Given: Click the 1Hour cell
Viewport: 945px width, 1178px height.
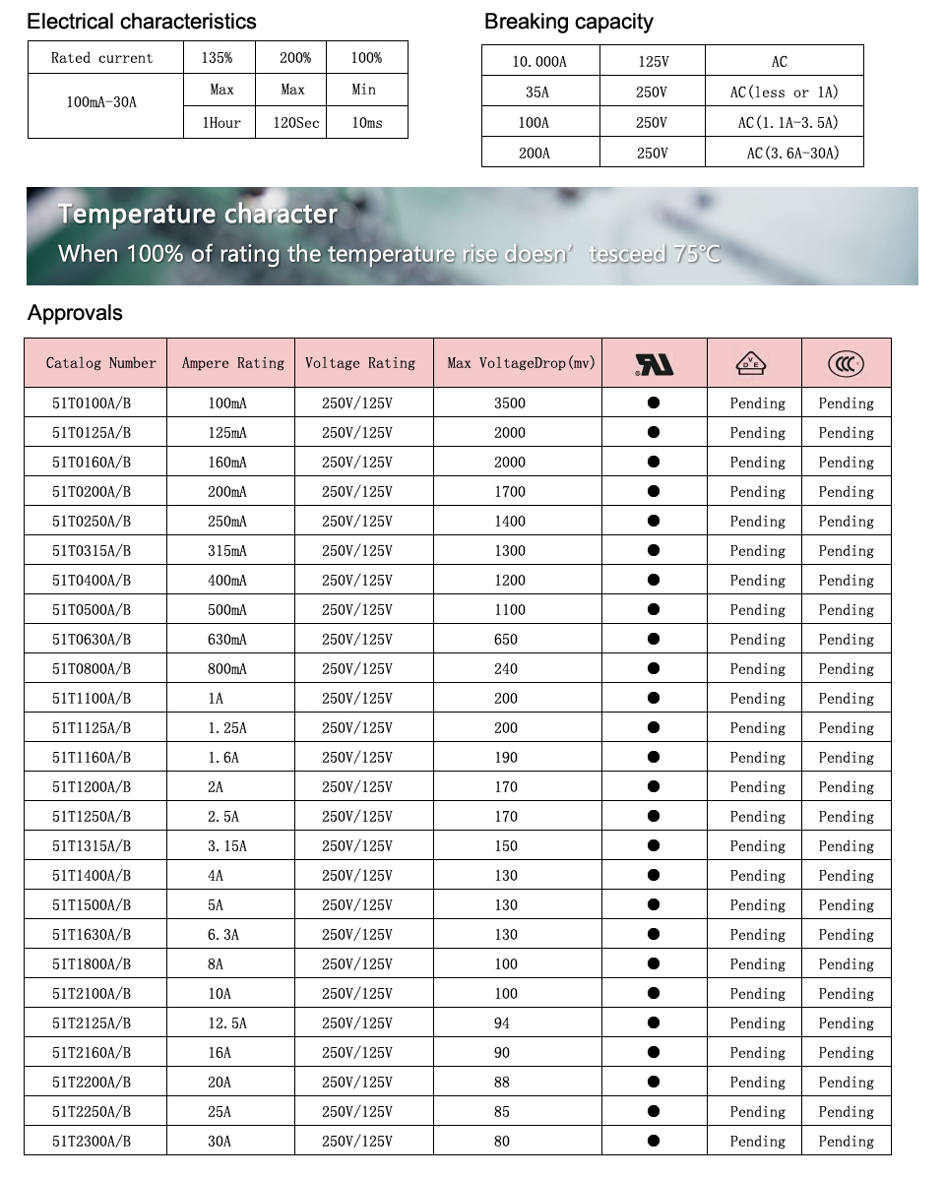Looking at the screenshot, I should [x=219, y=122].
